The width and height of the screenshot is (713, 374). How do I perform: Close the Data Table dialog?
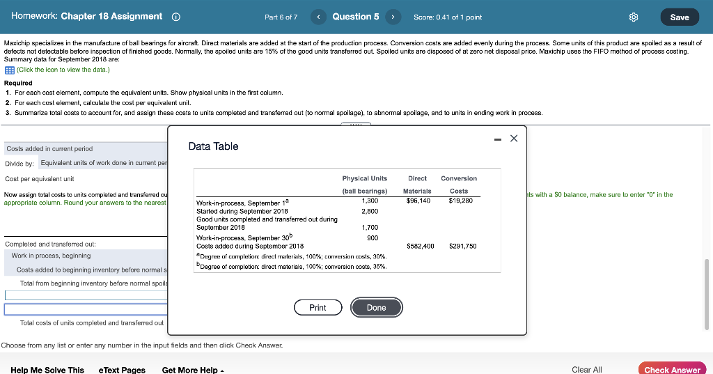(514, 139)
